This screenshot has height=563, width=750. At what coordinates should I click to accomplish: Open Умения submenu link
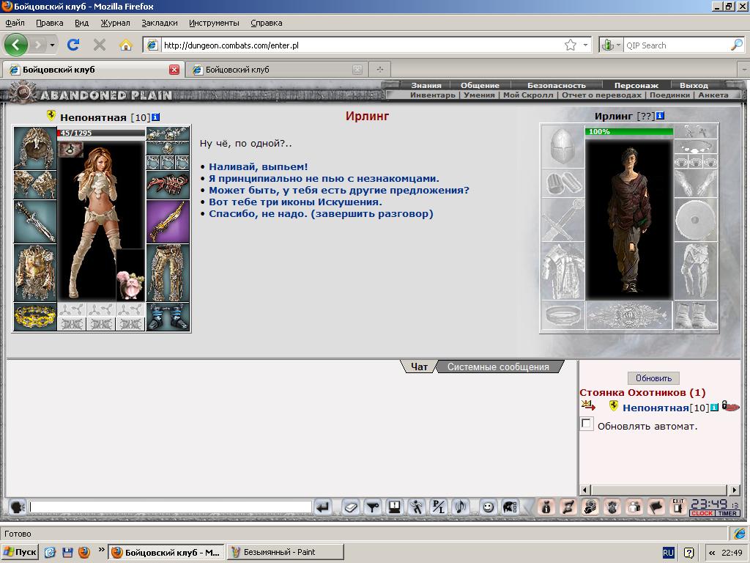tap(479, 95)
